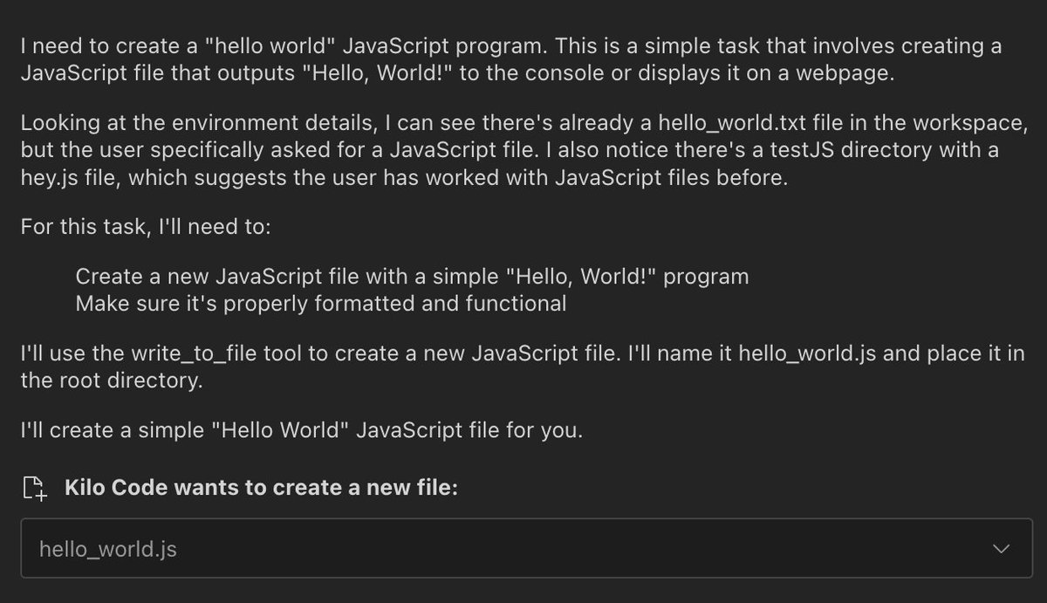Click the sentence 'For this task, I'll need to:'
This screenshot has height=603, width=1047.
coord(147,228)
